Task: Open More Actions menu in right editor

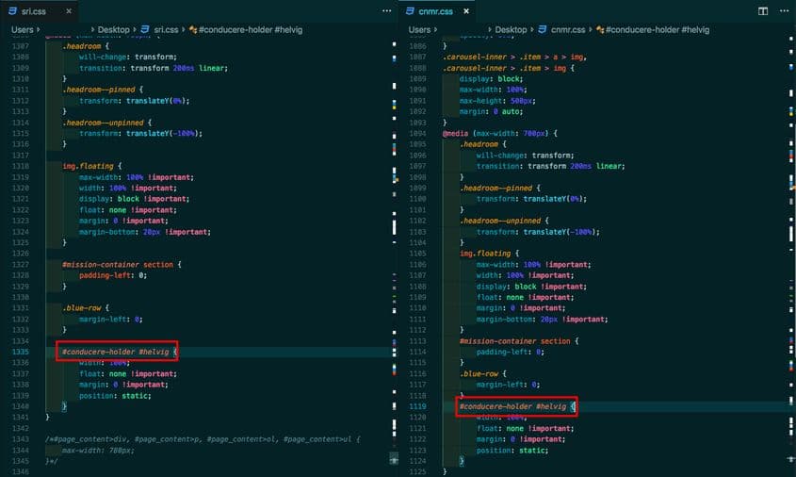Action: (784, 10)
